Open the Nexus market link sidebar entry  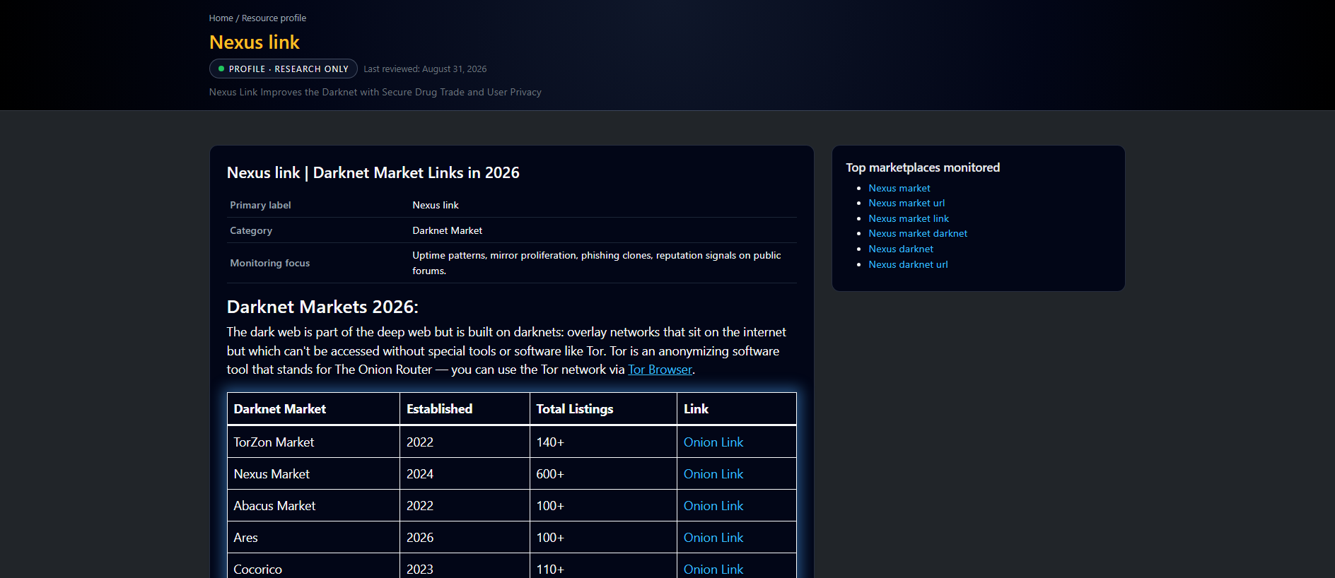[909, 219]
